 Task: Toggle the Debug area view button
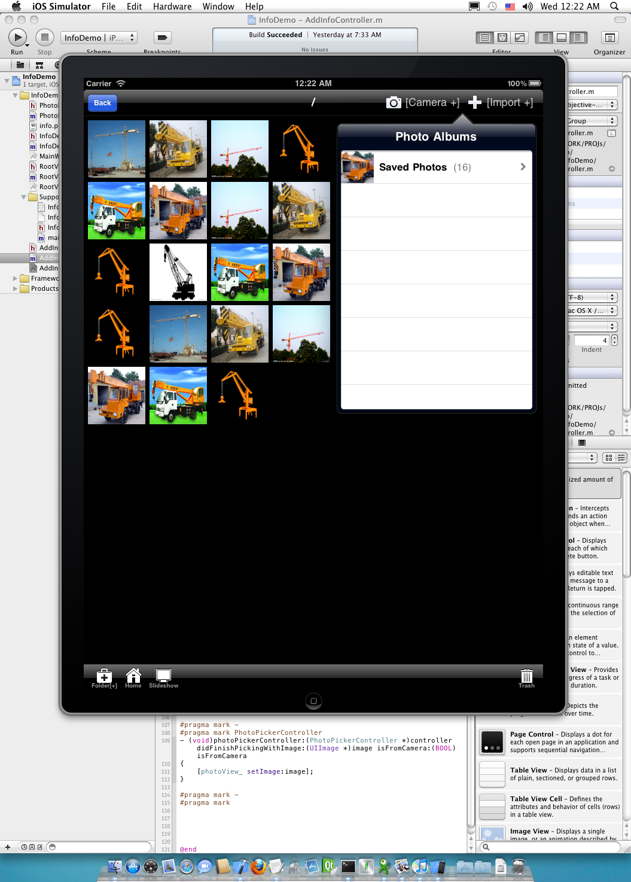(x=561, y=38)
